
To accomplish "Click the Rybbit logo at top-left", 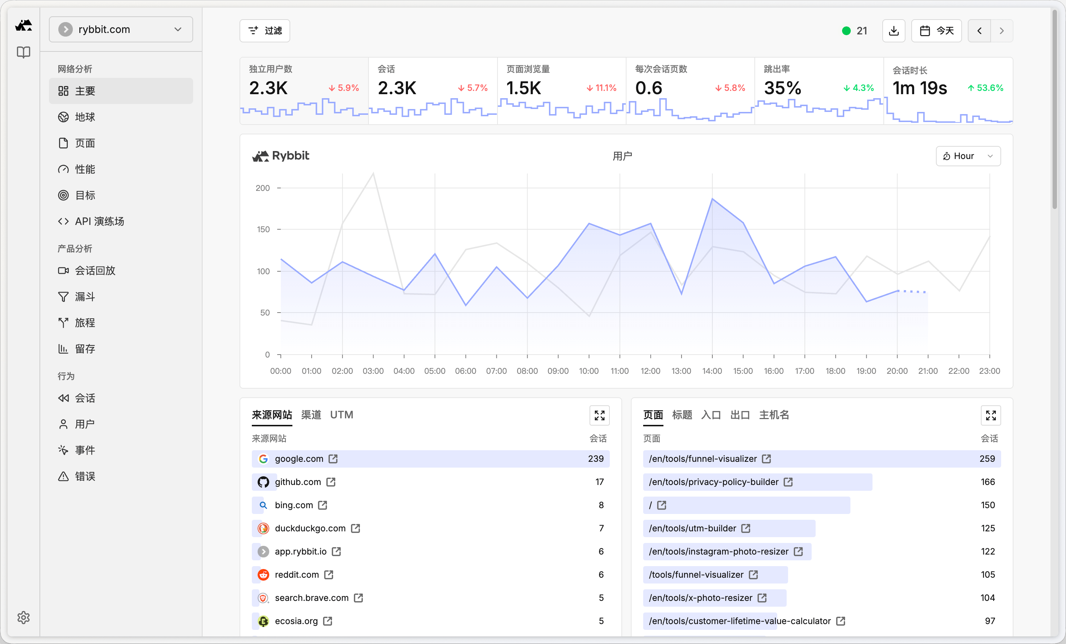I will (x=23, y=25).
